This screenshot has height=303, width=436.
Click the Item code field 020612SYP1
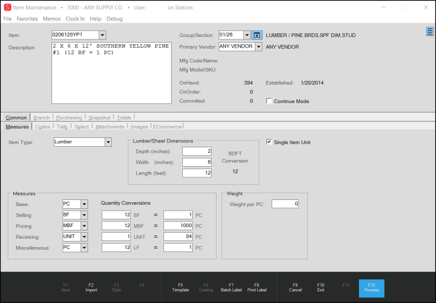(x=75, y=35)
